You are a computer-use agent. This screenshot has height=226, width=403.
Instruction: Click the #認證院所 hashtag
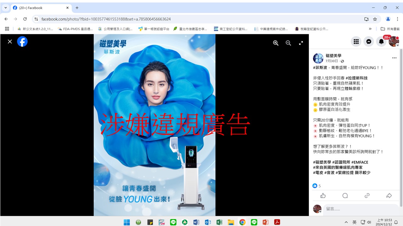point(341,162)
